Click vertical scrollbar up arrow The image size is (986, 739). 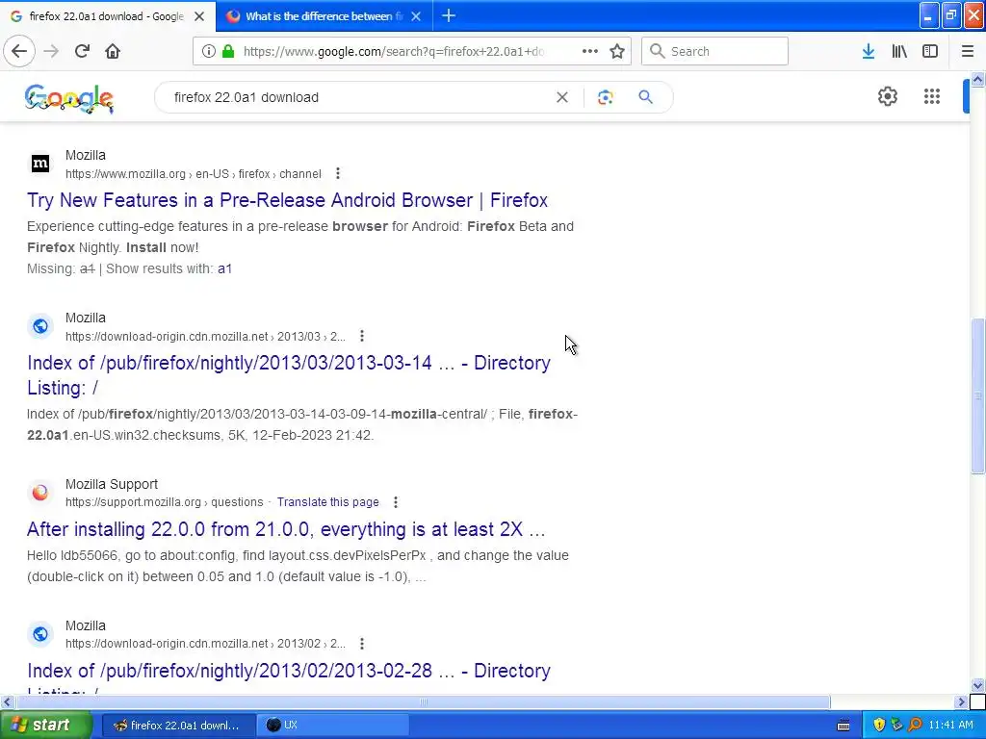(x=977, y=79)
